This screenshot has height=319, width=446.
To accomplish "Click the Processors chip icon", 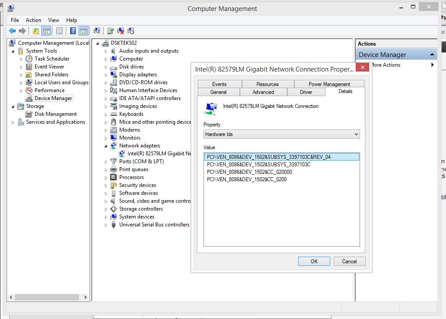I will point(114,177).
